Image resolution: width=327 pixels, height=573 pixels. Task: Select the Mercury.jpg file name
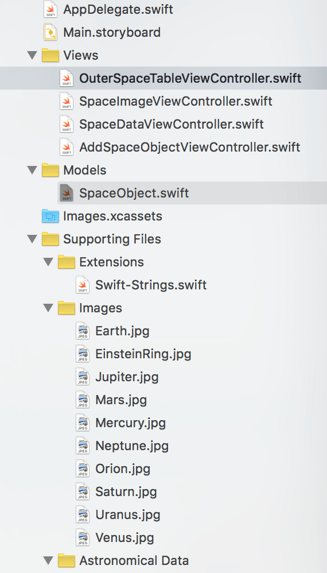click(130, 423)
